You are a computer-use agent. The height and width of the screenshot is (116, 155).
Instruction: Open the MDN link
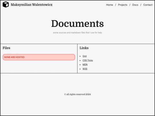click(x=85, y=65)
